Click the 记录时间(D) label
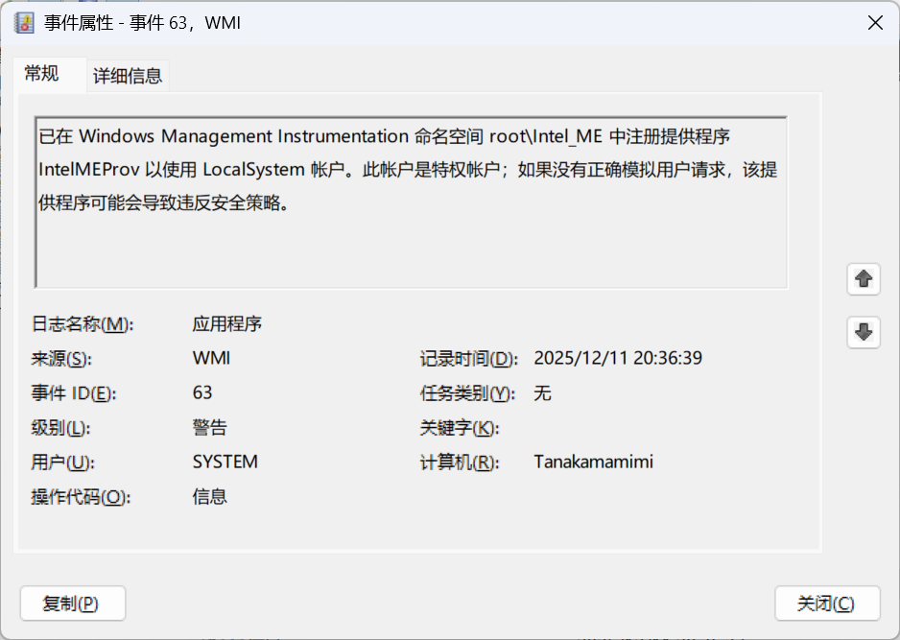Image resolution: width=900 pixels, height=640 pixels. 468,359
